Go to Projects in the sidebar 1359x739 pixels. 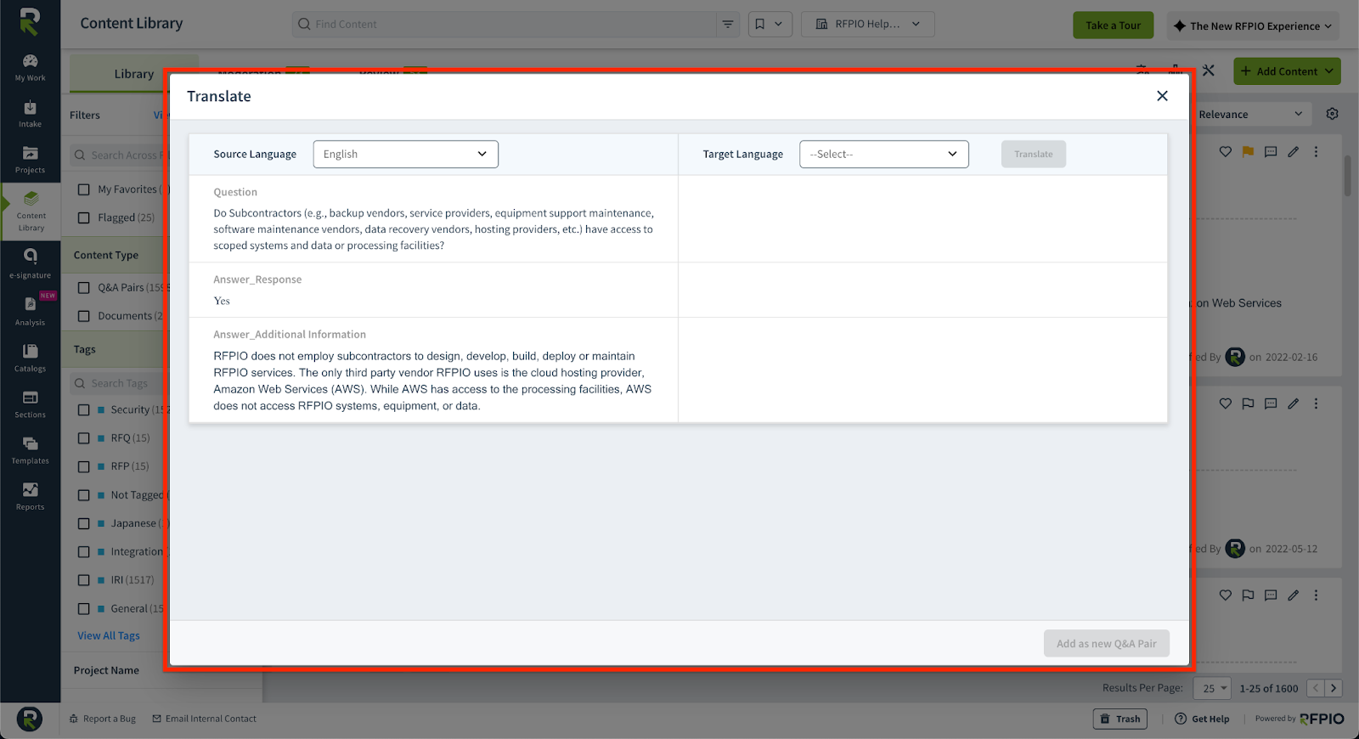[x=30, y=160]
